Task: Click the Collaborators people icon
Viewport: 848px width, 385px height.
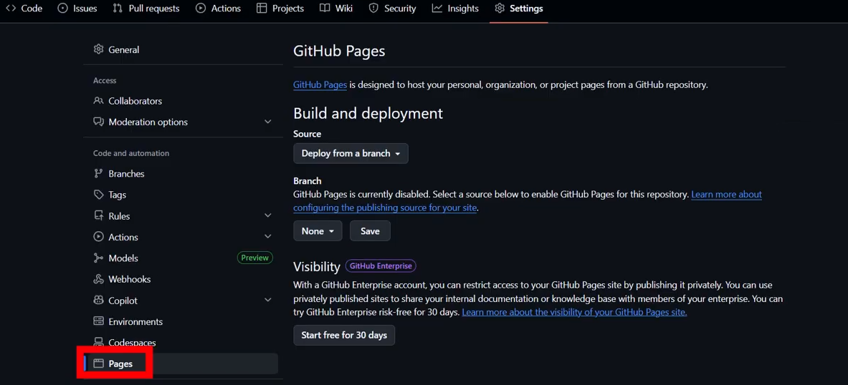Action: point(98,101)
